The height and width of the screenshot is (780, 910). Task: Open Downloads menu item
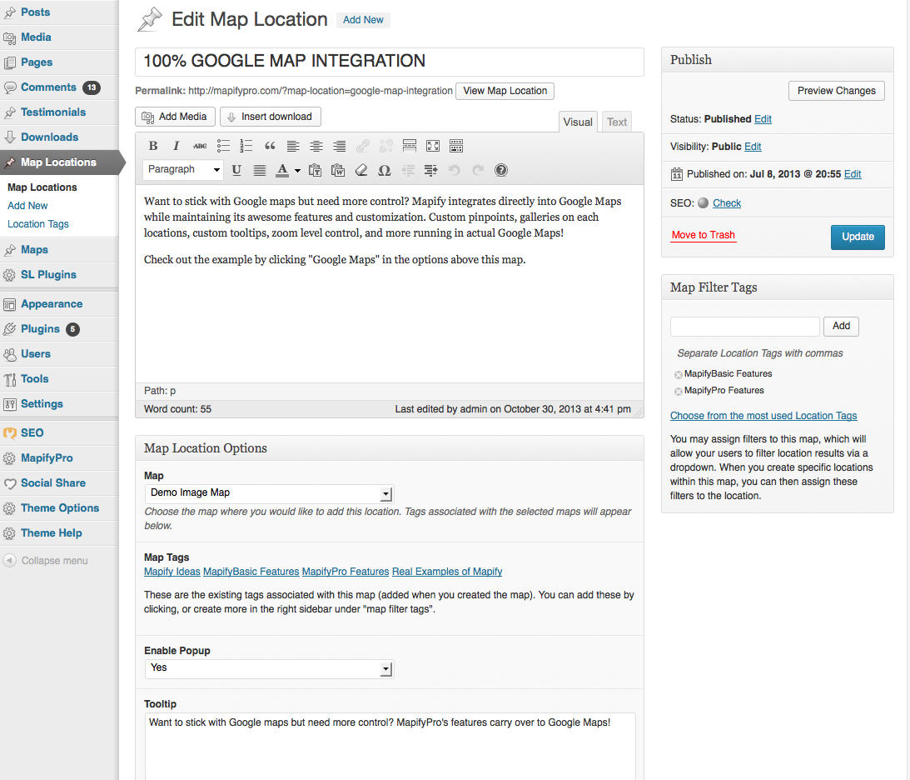point(49,137)
